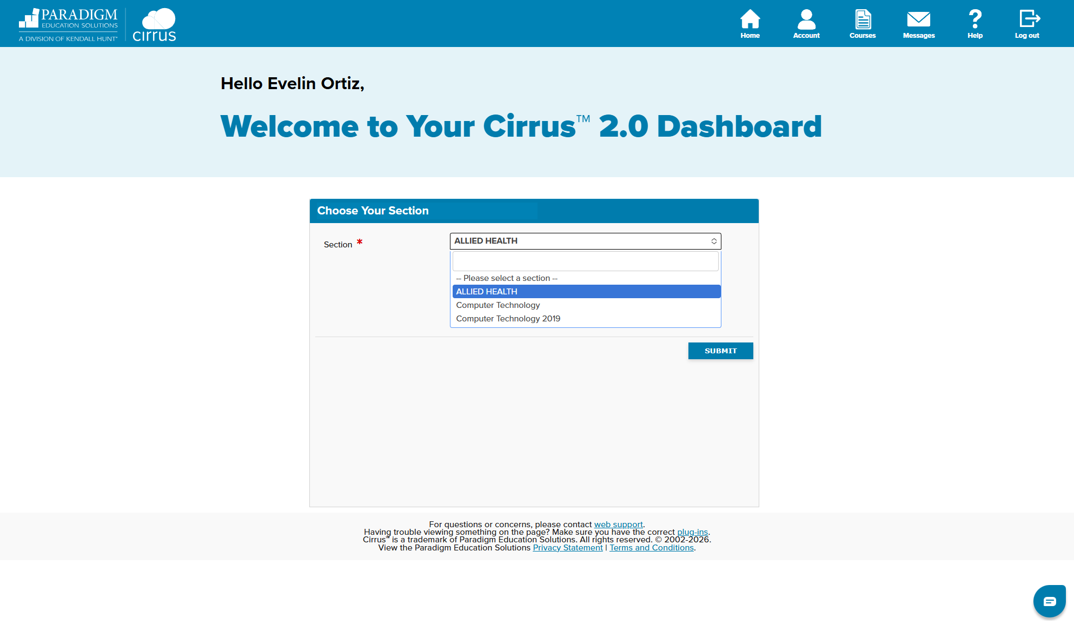The image size is (1074, 625).
Task: Follow the plug-ins link
Action: coord(692,532)
